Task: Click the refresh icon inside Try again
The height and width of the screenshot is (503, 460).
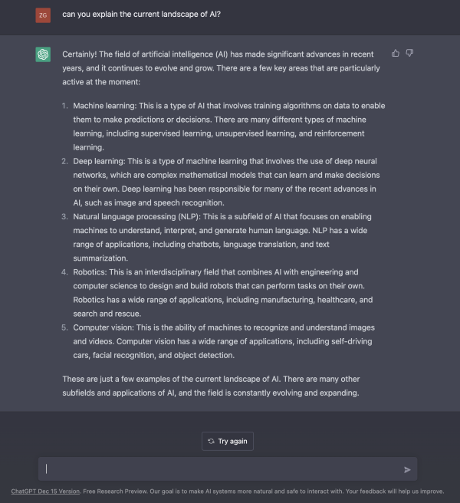Action: [211, 441]
